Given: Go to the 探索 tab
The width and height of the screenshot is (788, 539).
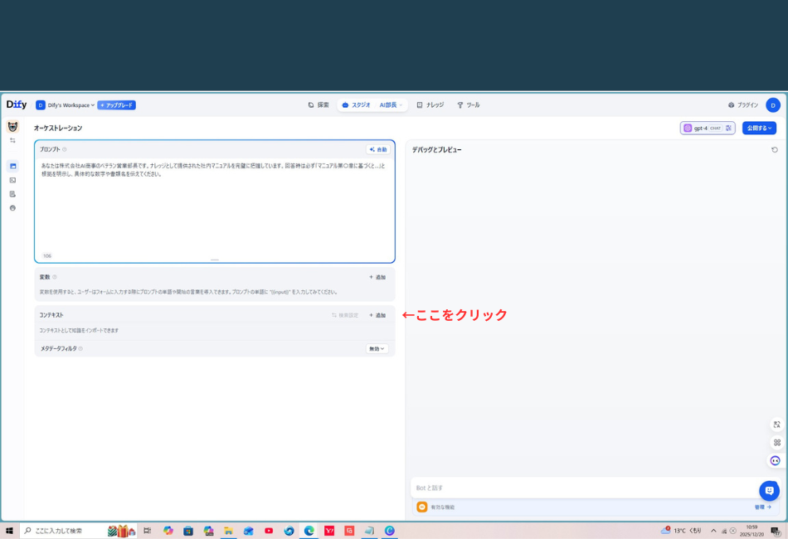Looking at the screenshot, I should [319, 105].
